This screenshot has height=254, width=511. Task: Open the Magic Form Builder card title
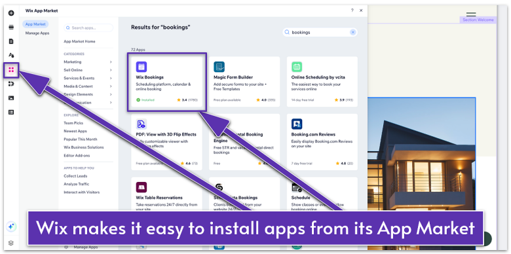coord(233,77)
